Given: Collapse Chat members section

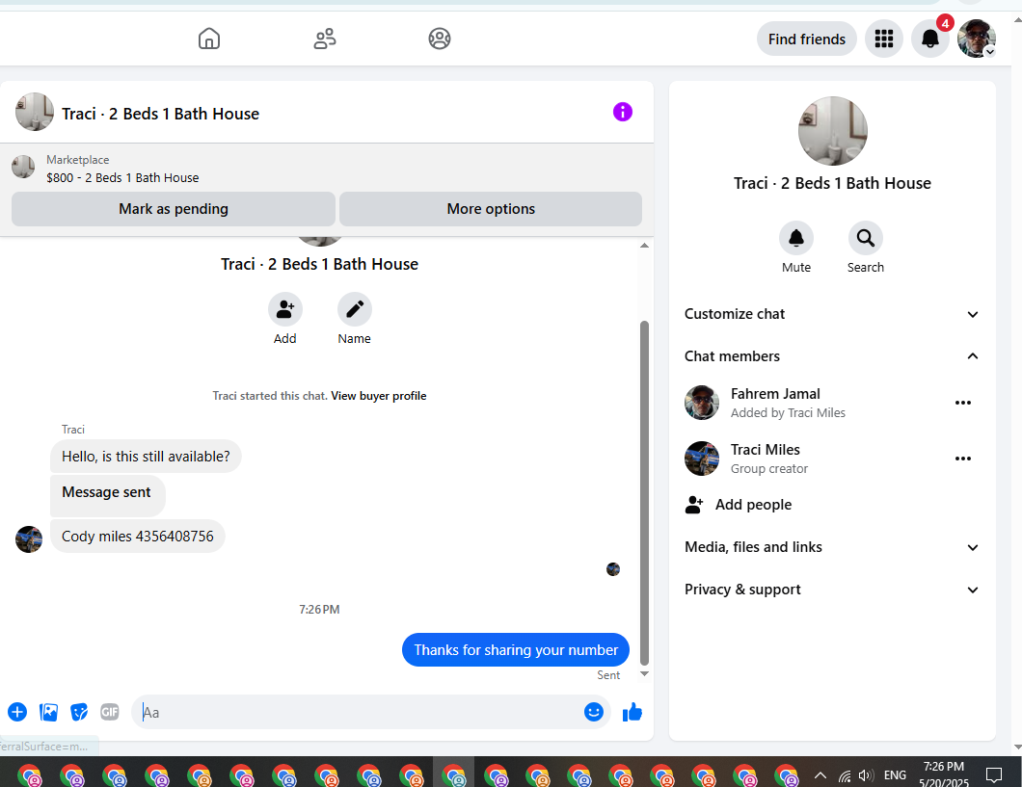Looking at the screenshot, I should pyautogui.click(x=832, y=356).
